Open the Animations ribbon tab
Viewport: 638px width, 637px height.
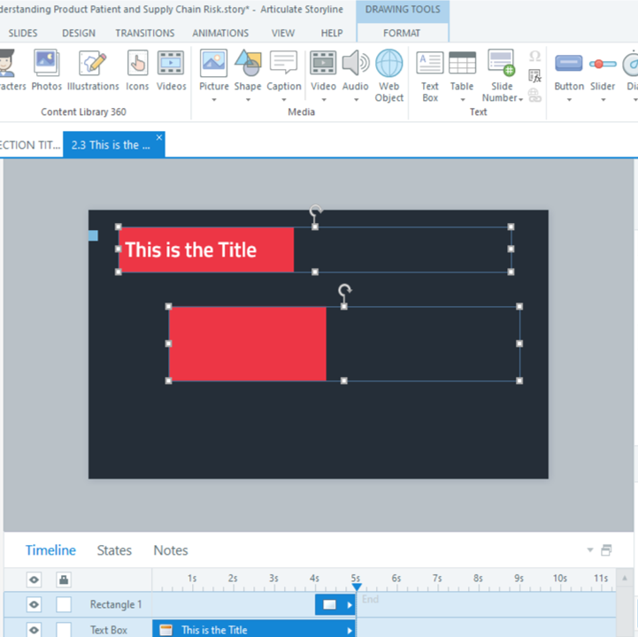(220, 33)
